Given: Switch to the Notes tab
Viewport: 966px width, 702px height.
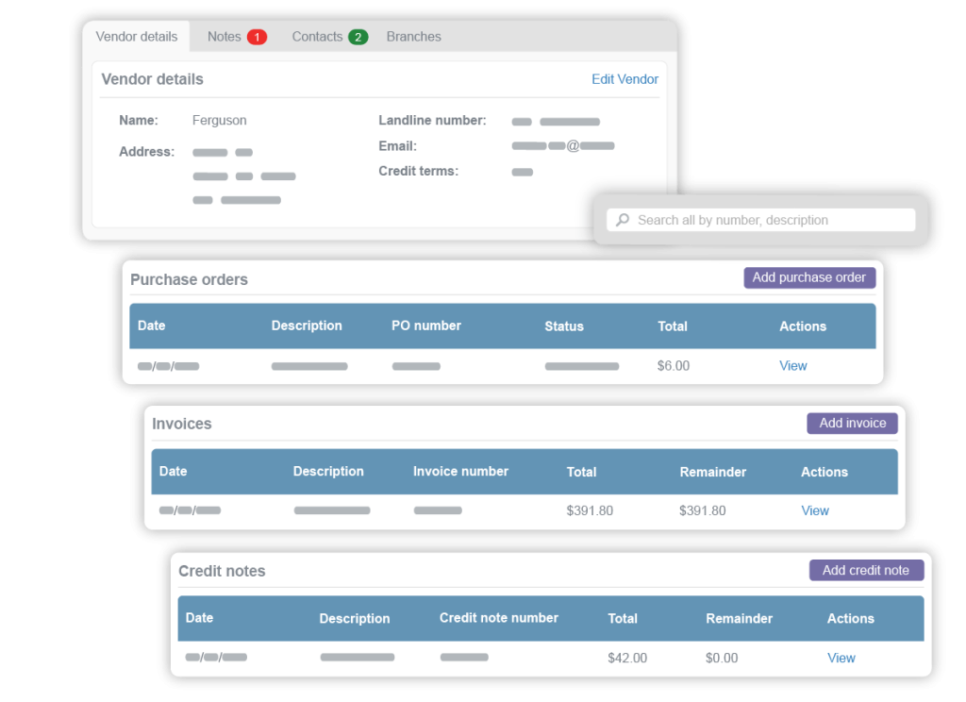Looking at the screenshot, I should pyautogui.click(x=225, y=36).
